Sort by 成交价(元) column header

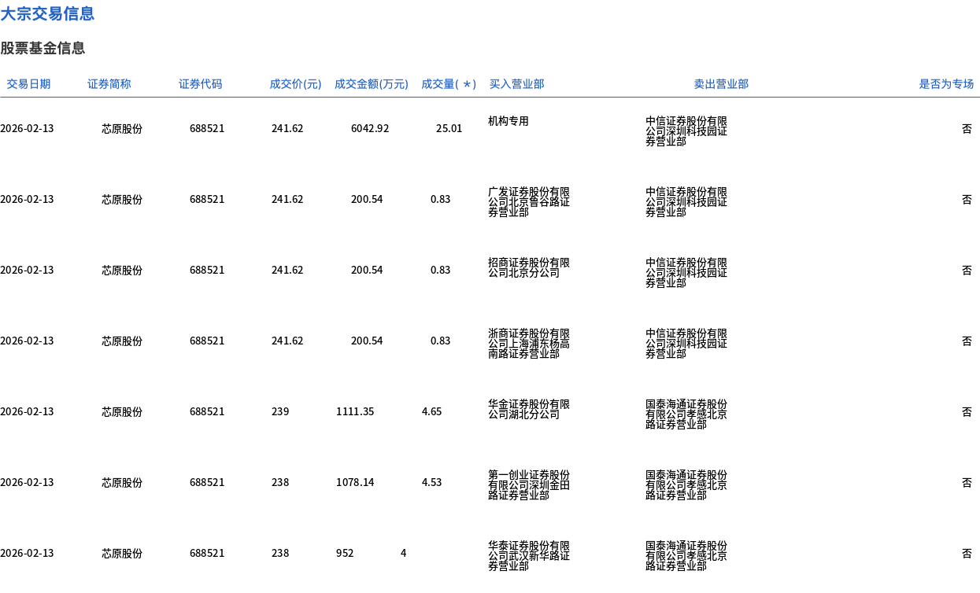click(295, 84)
